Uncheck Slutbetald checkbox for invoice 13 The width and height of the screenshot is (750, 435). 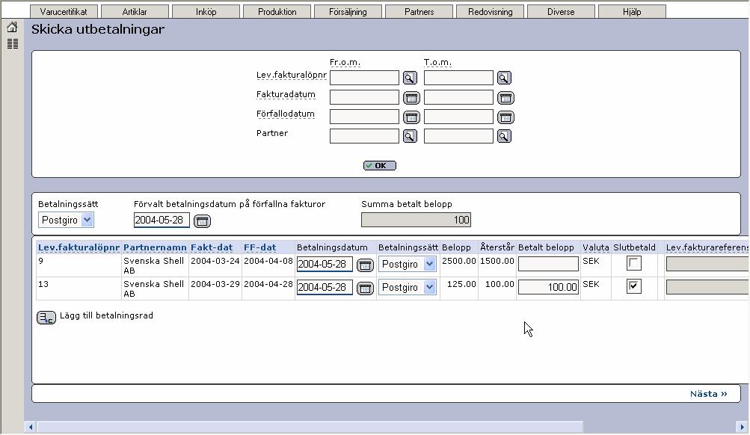pos(634,286)
